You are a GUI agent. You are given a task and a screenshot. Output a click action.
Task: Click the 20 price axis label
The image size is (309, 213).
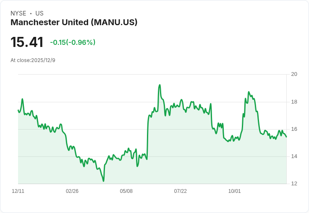[294, 74]
